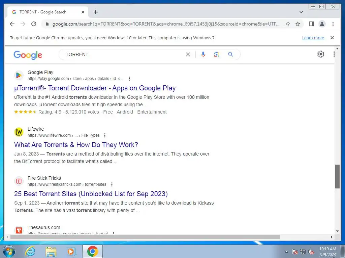
Task: Click the vertical scrollbar thumb
Action: point(337,176)
